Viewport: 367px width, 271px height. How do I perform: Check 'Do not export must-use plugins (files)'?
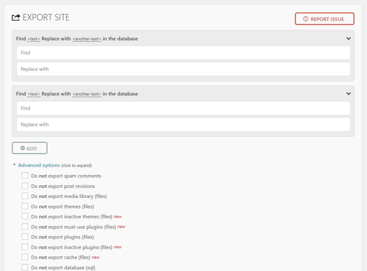[x=25, y=227]
